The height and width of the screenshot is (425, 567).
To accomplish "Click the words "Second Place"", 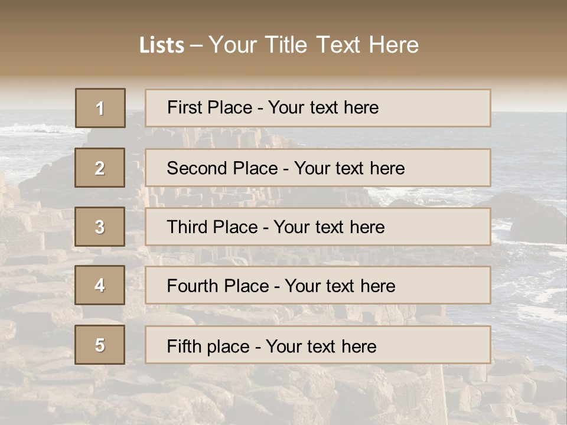I will pos(222,168).
